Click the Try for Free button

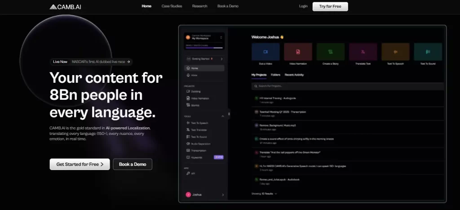[330, 6]
